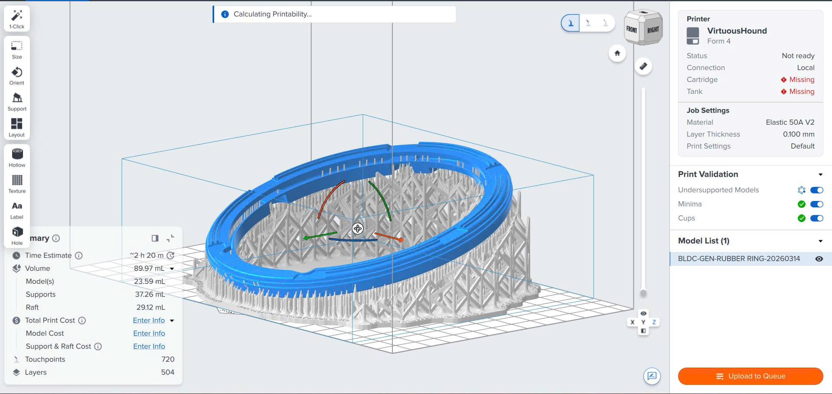This screenshot has height=394, width=832.
Task: Click the blue rotation arc on the model
Action: tap(353, 239)
